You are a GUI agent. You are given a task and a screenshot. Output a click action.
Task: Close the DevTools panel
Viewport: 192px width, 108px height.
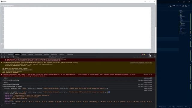click(155, 54)
